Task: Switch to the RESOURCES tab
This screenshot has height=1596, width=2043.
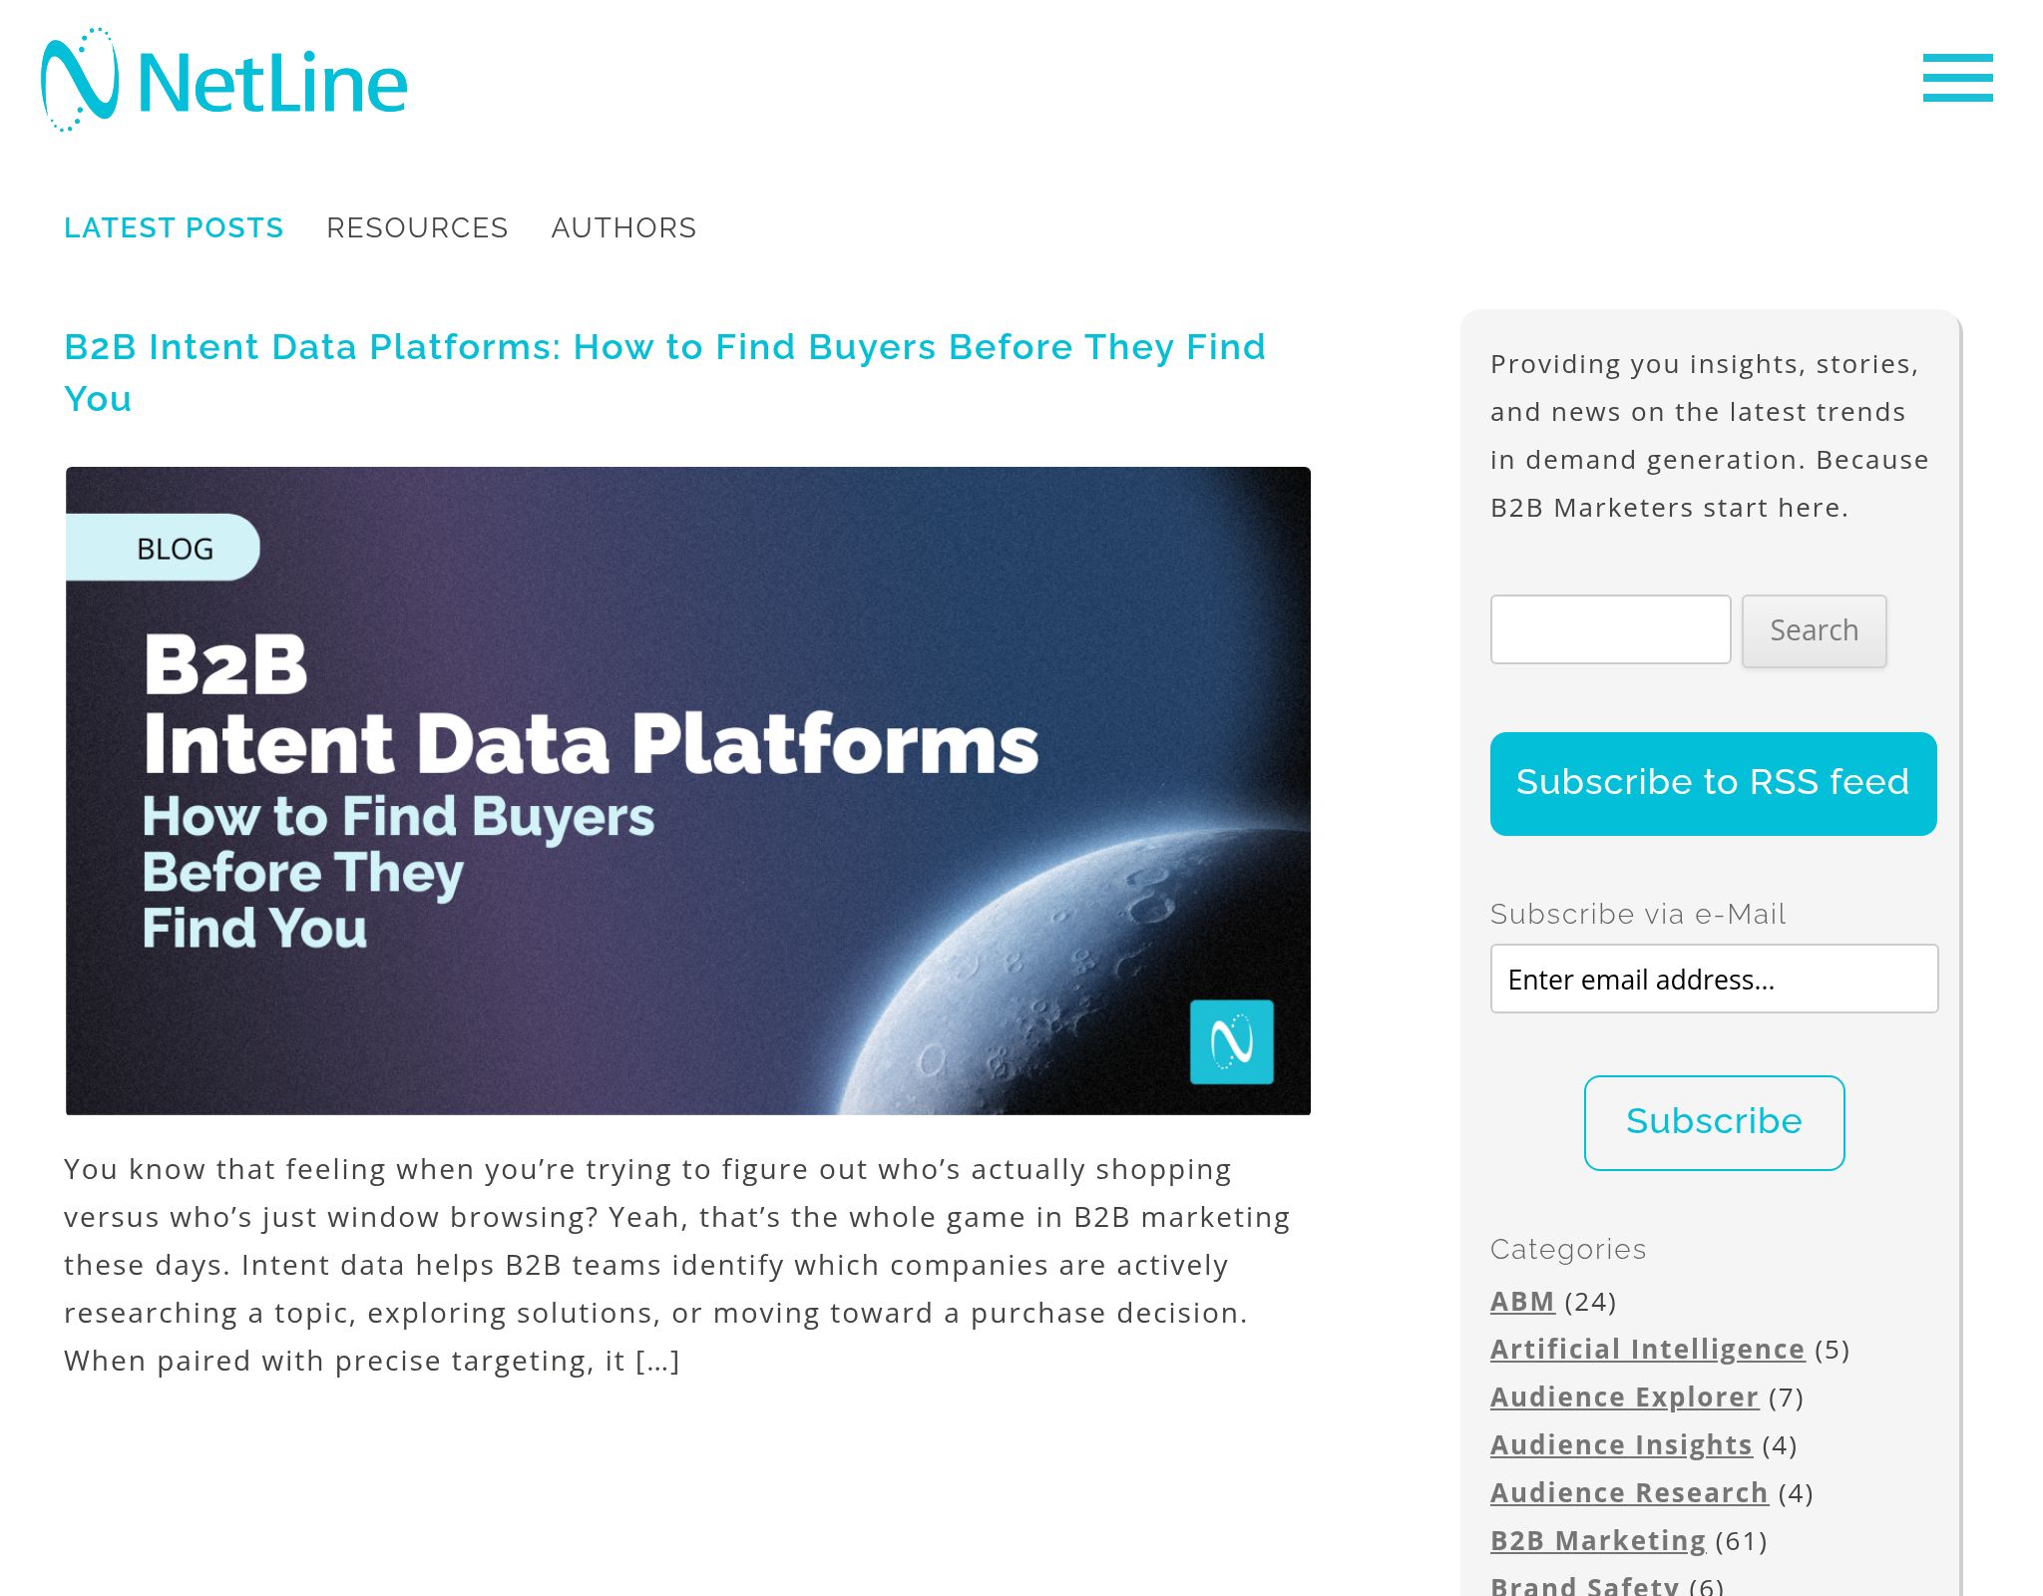Action: coord(417,227)
